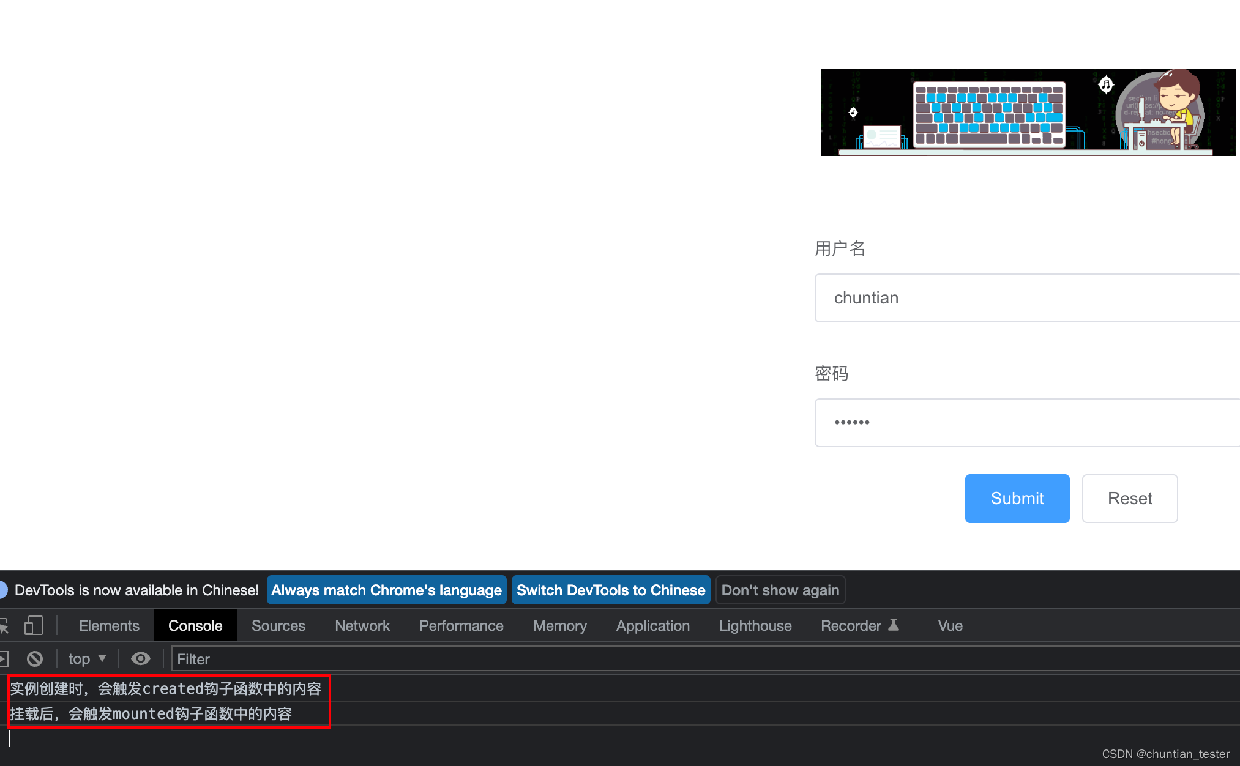This screenshot has width=1240, height=766.
Task: Open the console sidebar panel
Action: tap(3, 658)
